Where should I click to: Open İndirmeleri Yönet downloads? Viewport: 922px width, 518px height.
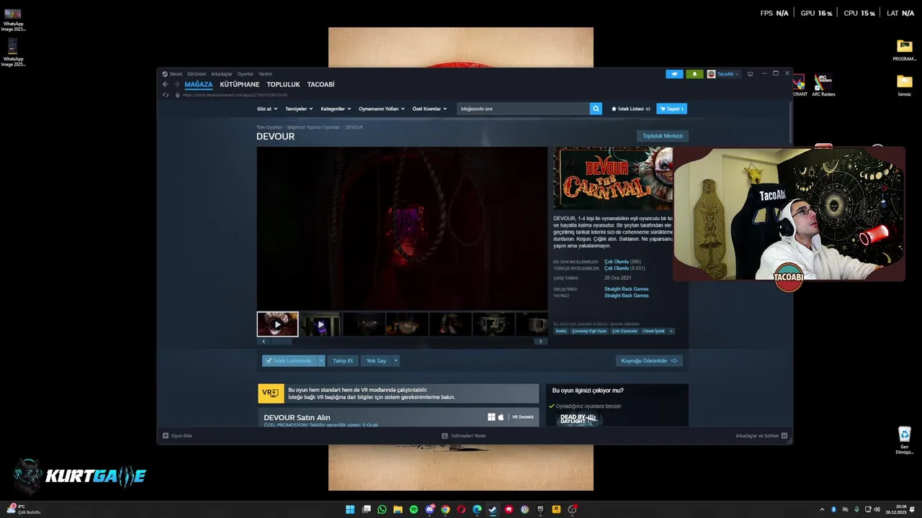click(x=464, y=435)
